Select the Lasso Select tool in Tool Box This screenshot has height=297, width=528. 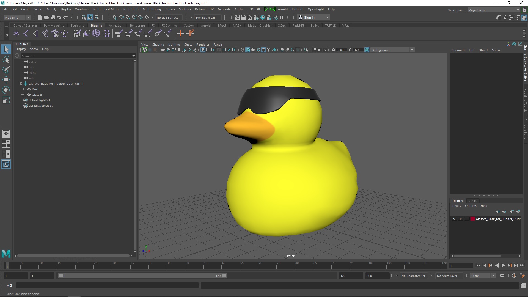[6, 60]
